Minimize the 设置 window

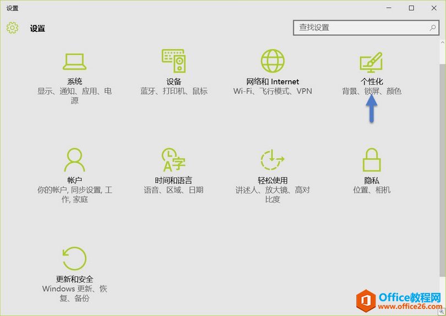[389, 8]
